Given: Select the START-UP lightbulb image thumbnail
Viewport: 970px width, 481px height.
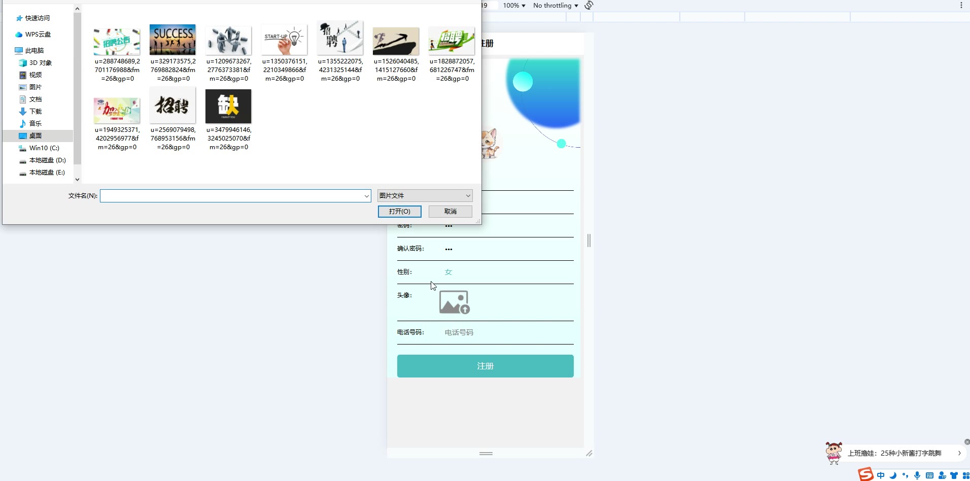Looking at the screenshot, I should click(284, 40).
